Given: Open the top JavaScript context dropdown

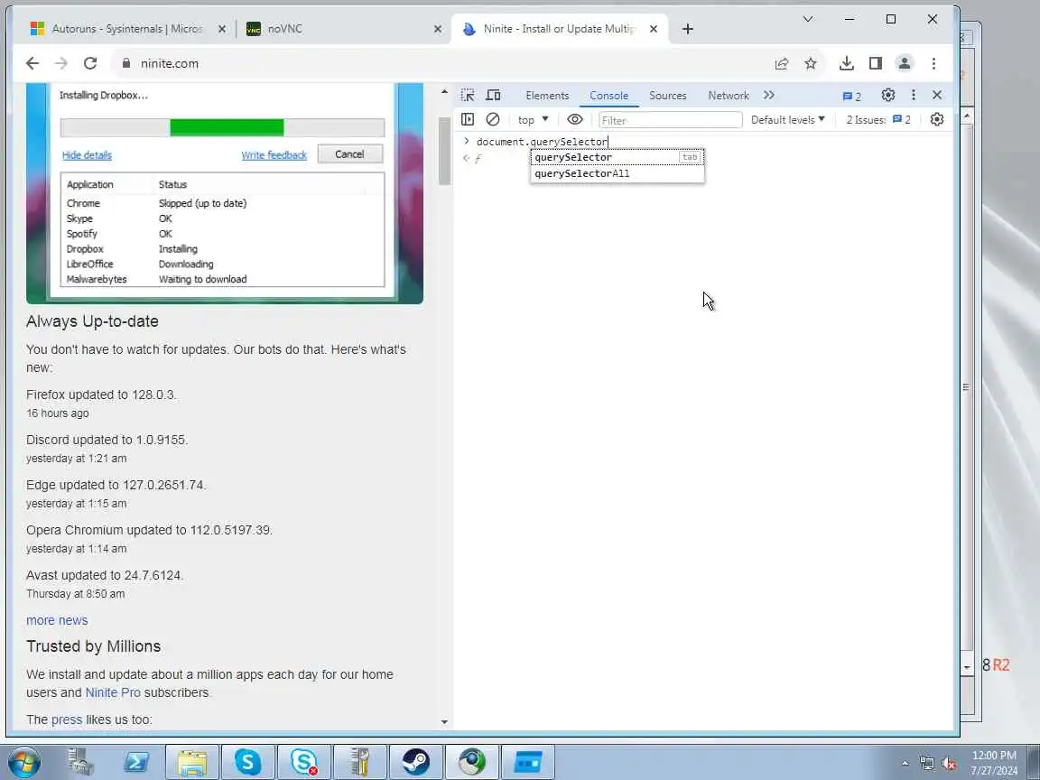Looking at the screenshot, I should 534,120.
